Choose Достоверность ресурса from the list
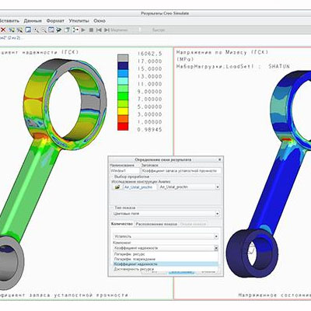Screen dimensions: 311x311 (166, 269)
